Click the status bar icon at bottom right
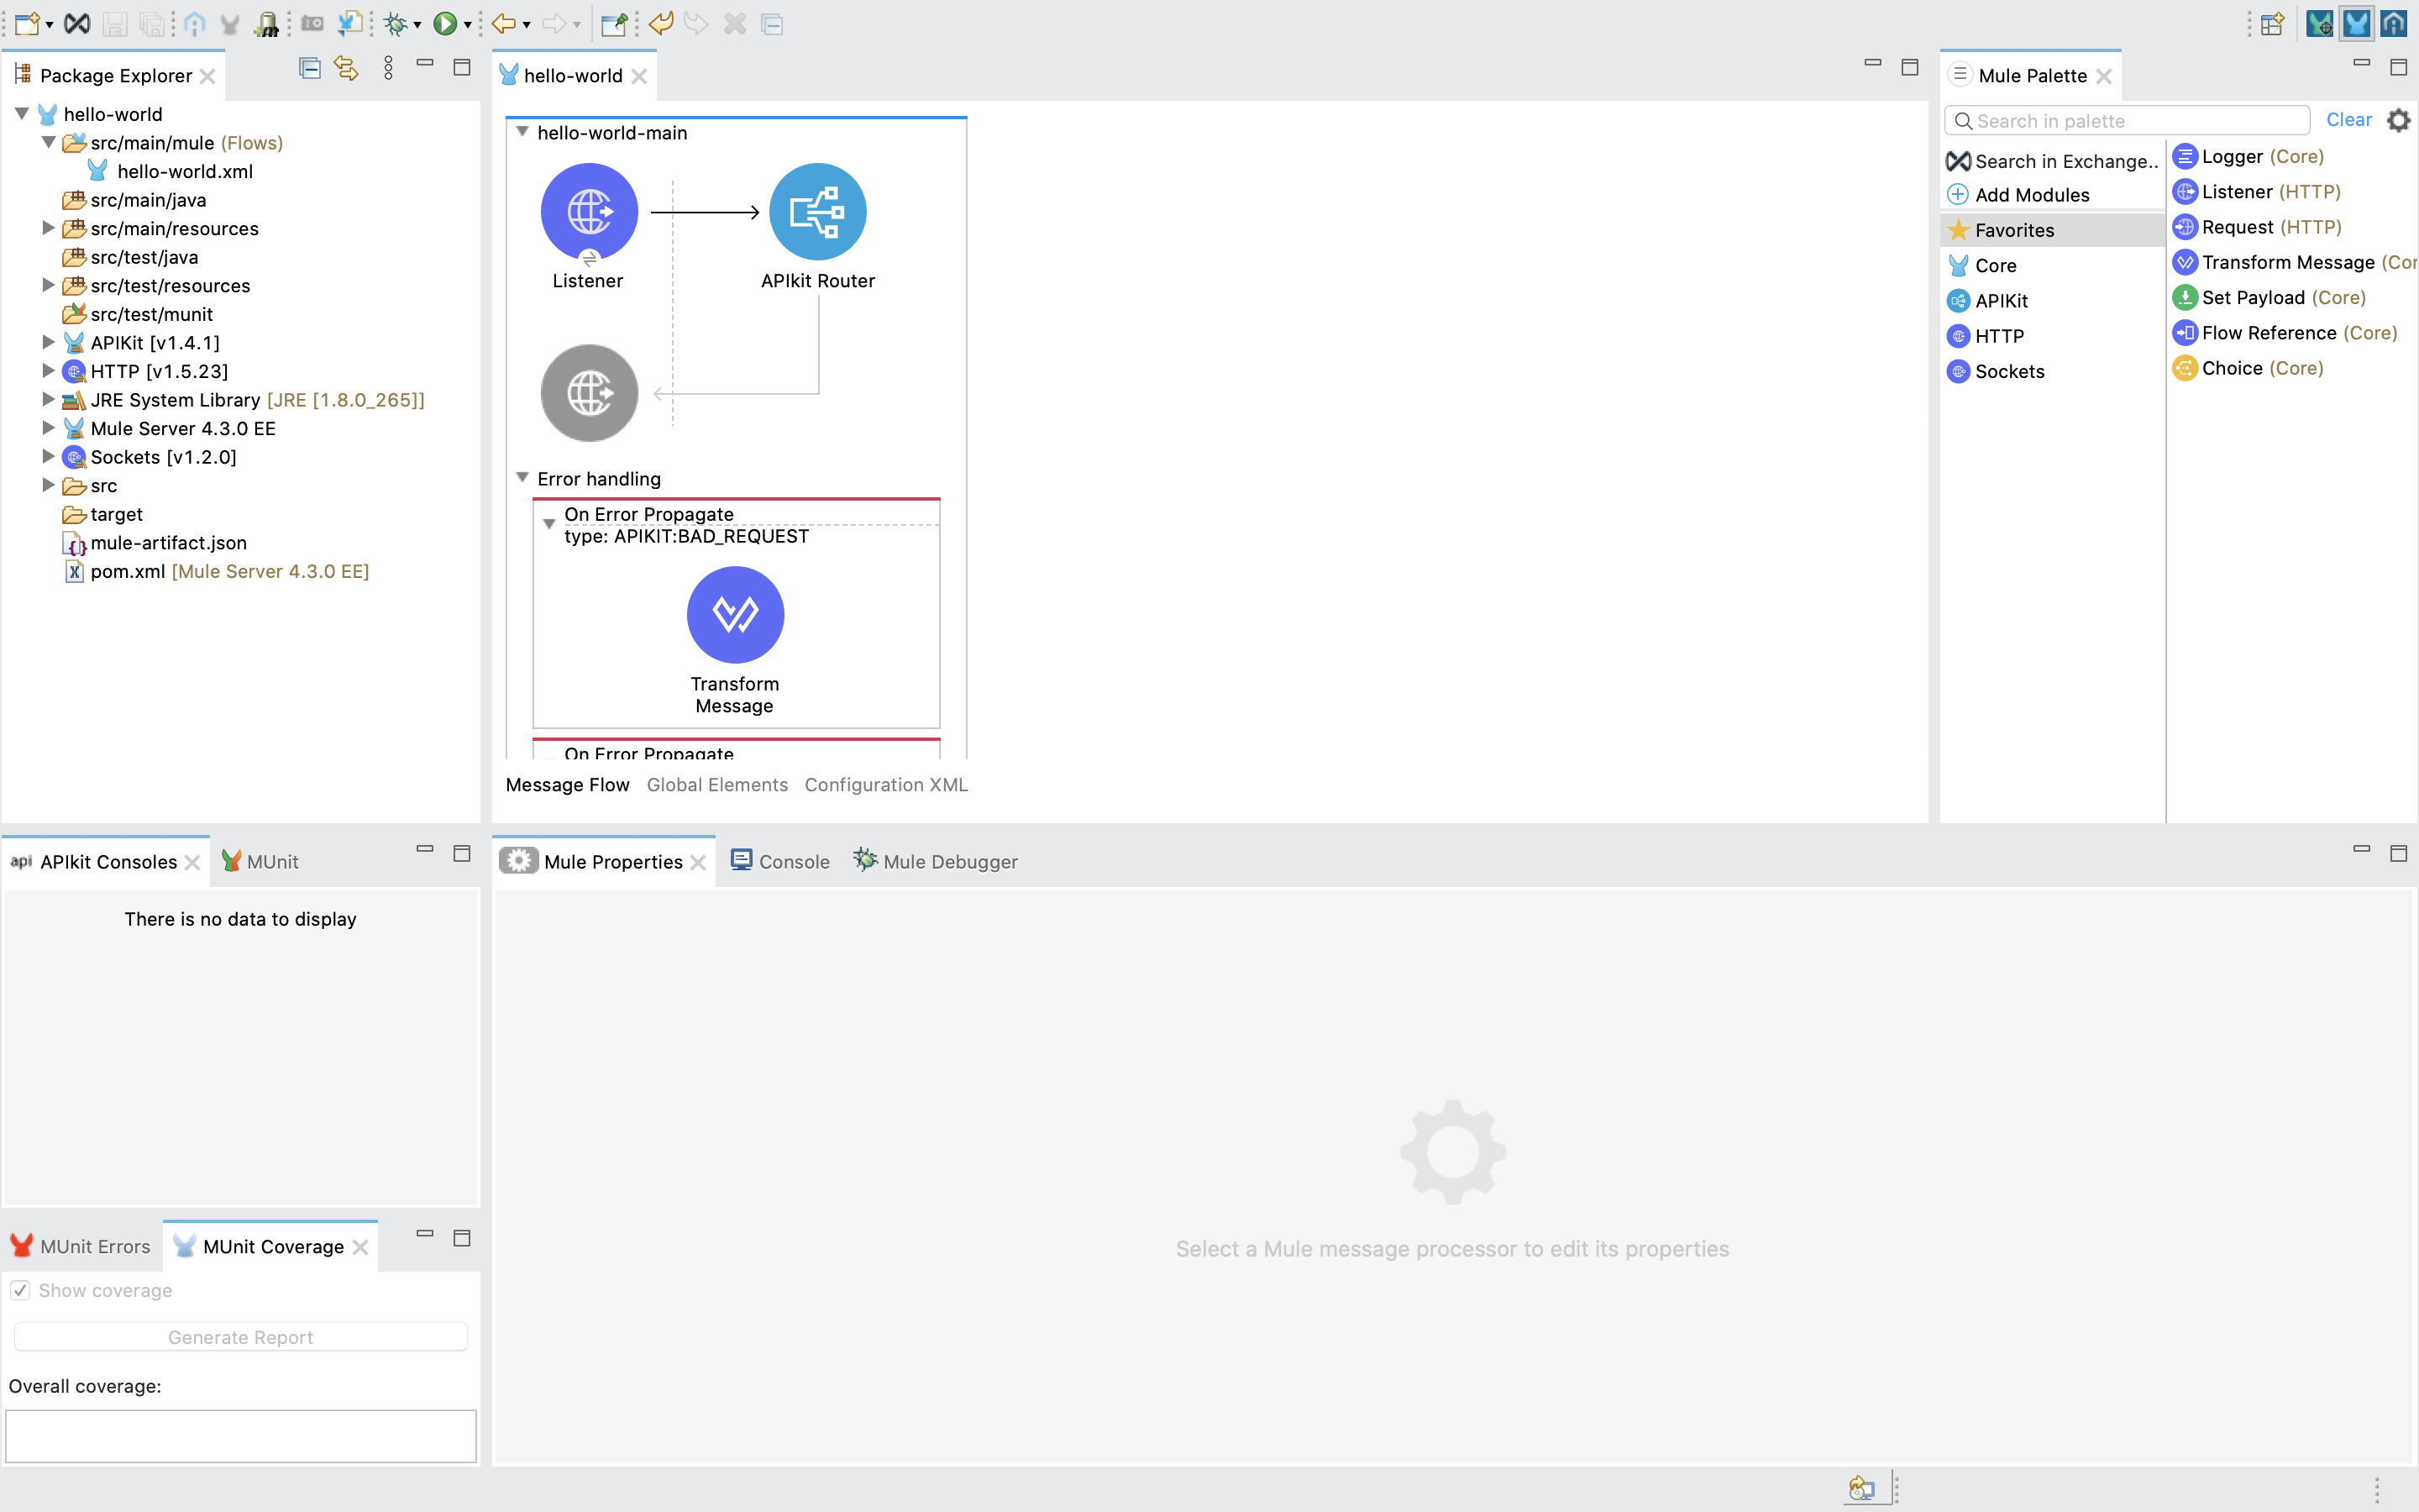This screenshot has width=2419, height=1512. (1861, 1488)
